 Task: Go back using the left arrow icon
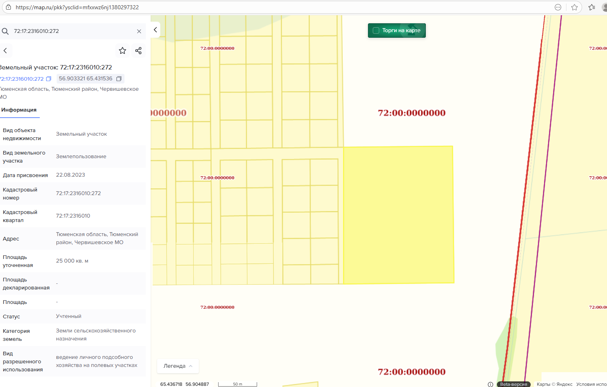coord(5,51)
